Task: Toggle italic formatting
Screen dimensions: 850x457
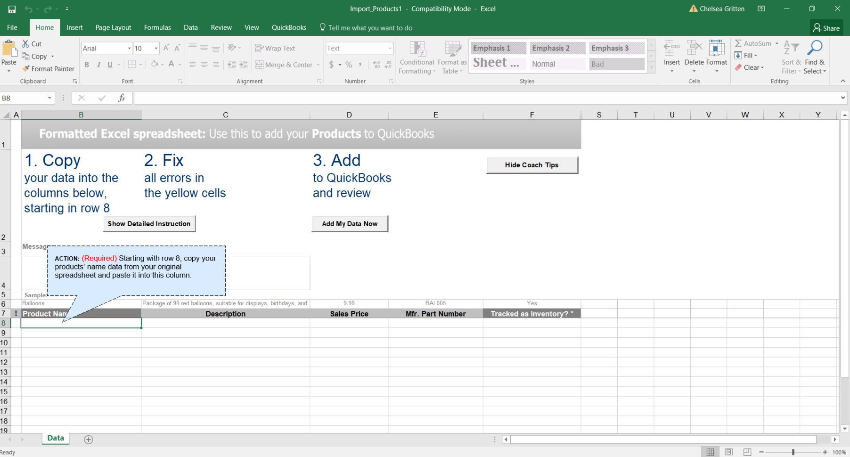Action: pos(99,65)
